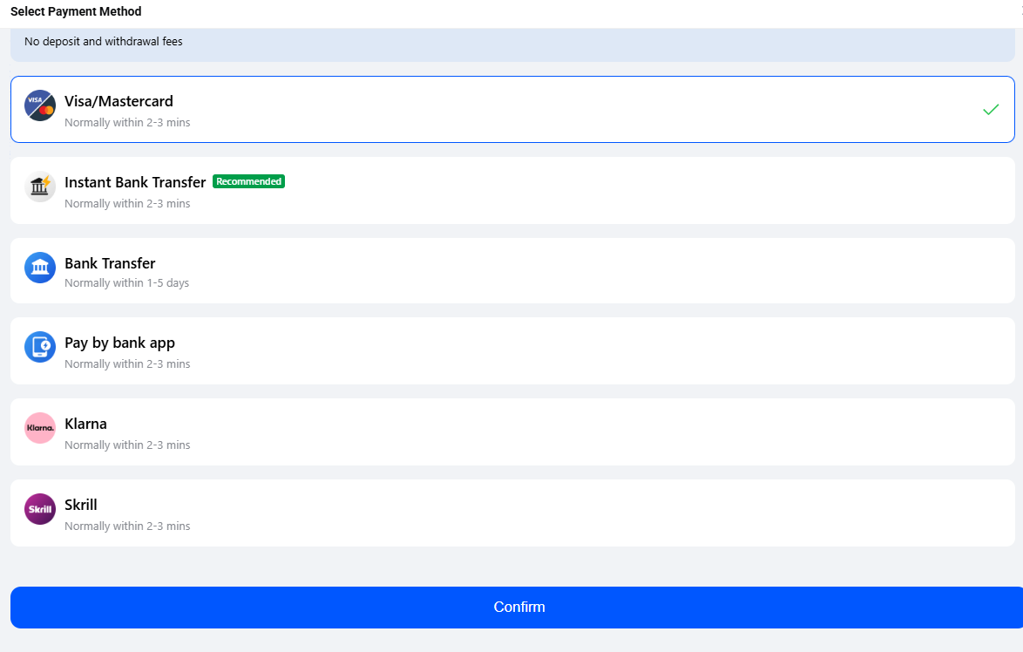Click 'Normally within 2-3 mins' under Klarna
Viewport: 1023px width, 652px height.
127,445
